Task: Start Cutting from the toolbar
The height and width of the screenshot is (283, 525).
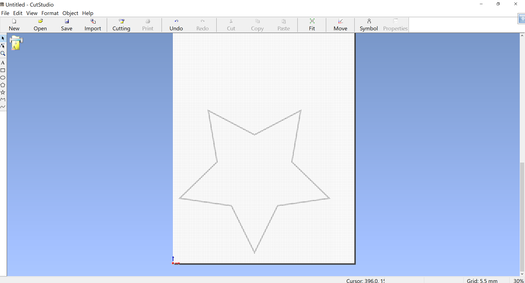Action: 121,25
